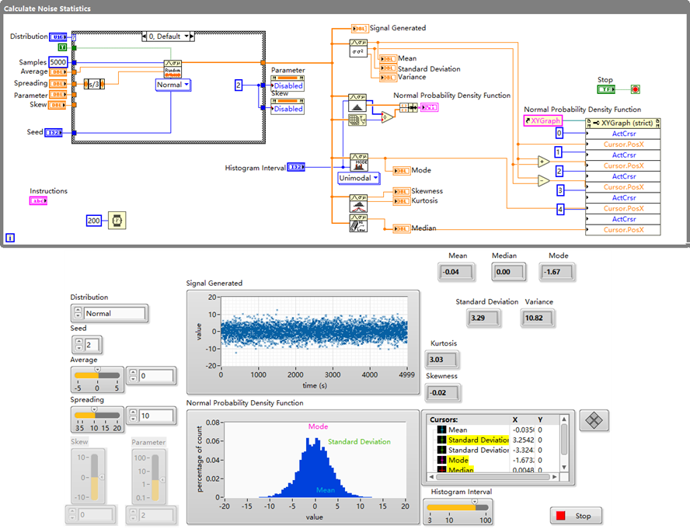Viewport: 690px width, 529px height.
Task: Click the Median VI icon
Action: click(x=358, y=223)
